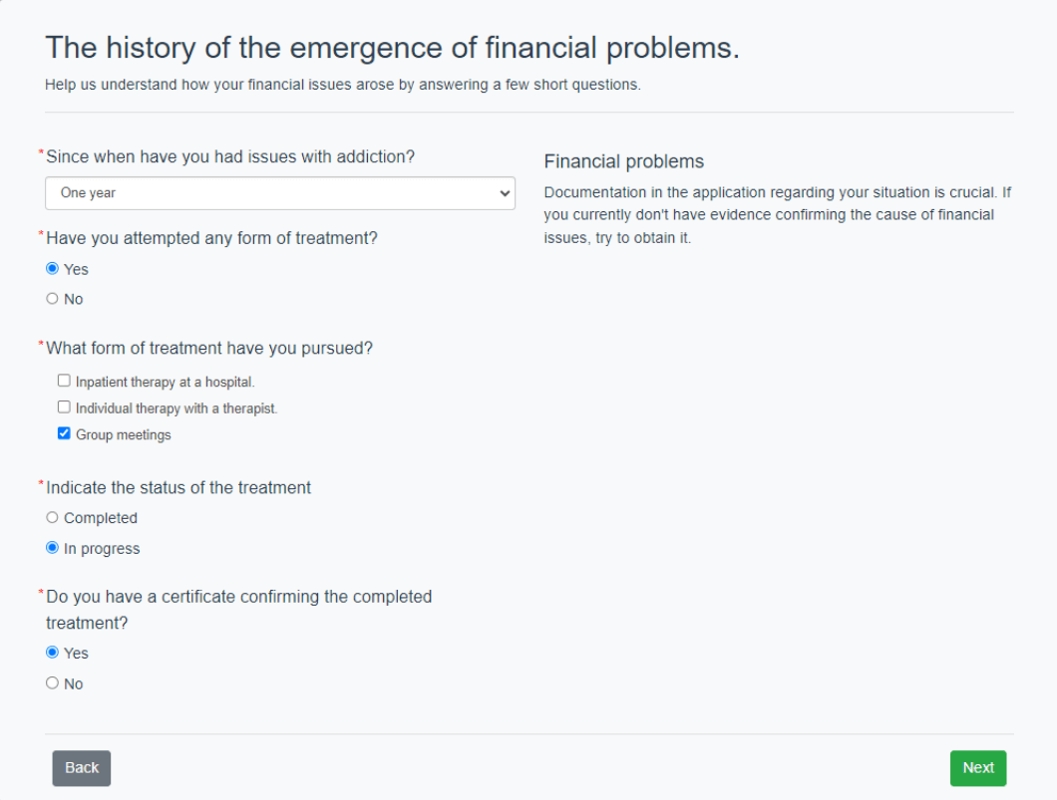Tick "Individual therapy with a therapist" checkbox
The width and height of the screenshot is (1057, 800).
tap(64, 407)
